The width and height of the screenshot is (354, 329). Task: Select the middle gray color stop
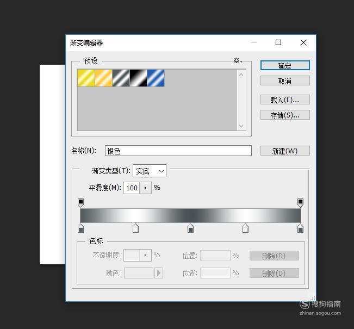pyautogui.click(x=190, y=228)
